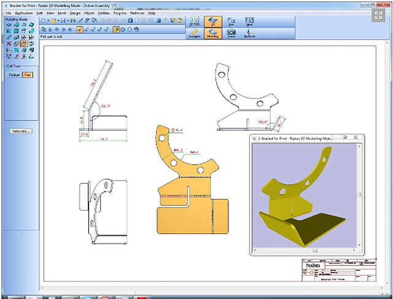
Task: Click the blue information circle icon
Action: click(x=130, y=20)
